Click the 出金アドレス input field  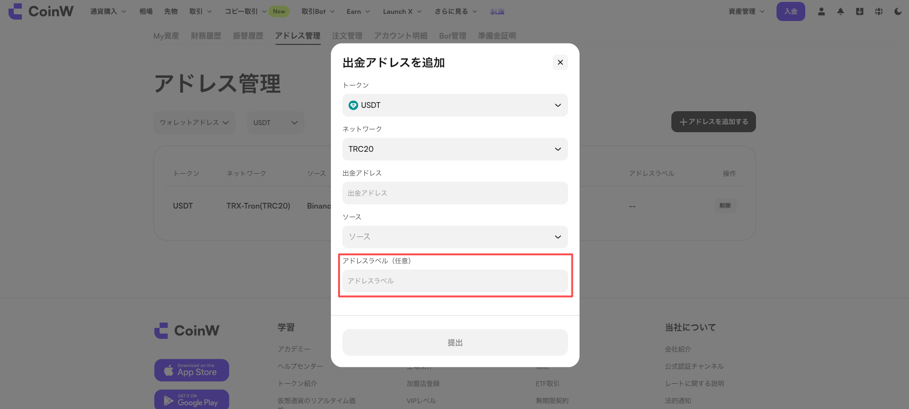coord(455,193)
